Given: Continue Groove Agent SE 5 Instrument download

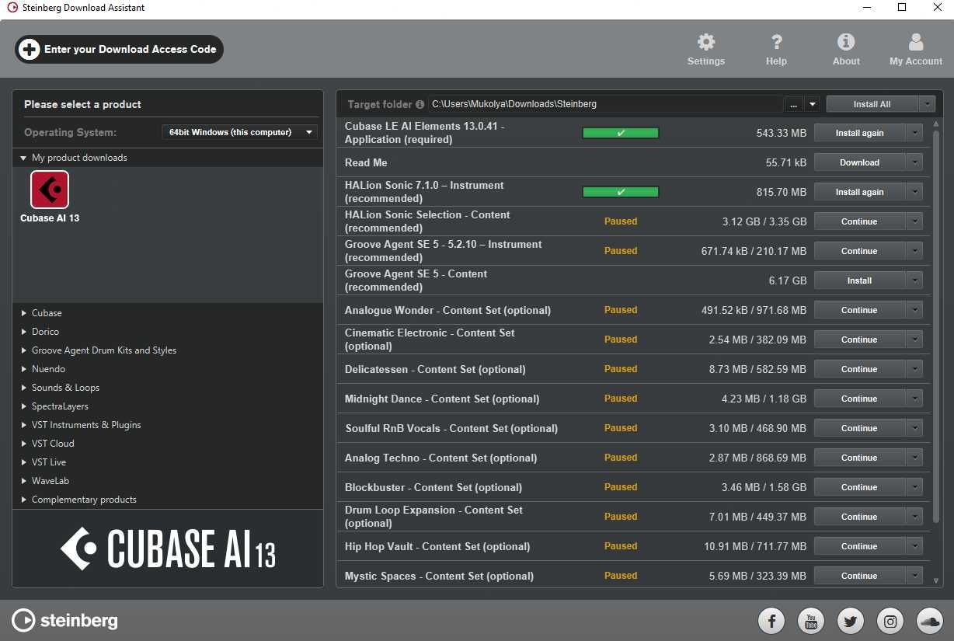Looking at the screenshot, I should 859,251.
